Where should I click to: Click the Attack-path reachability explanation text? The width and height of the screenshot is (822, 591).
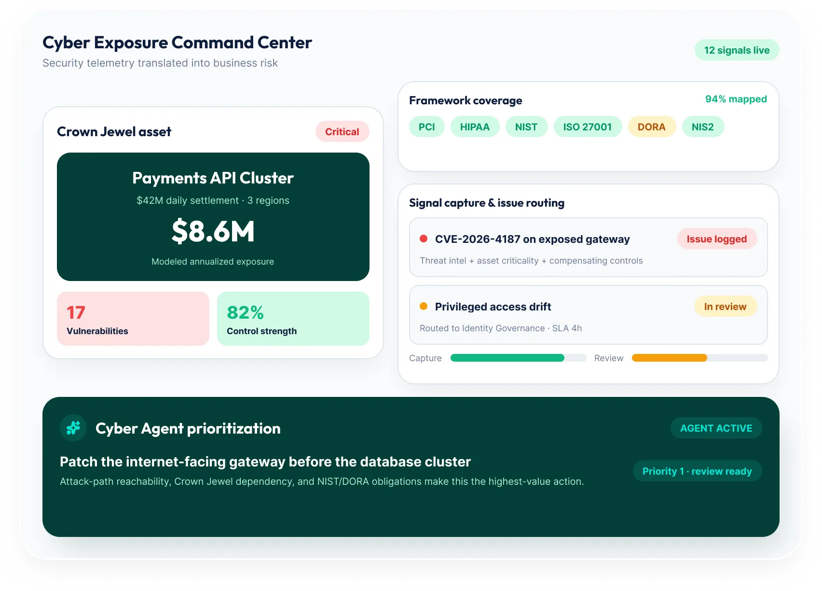point(322,481)
